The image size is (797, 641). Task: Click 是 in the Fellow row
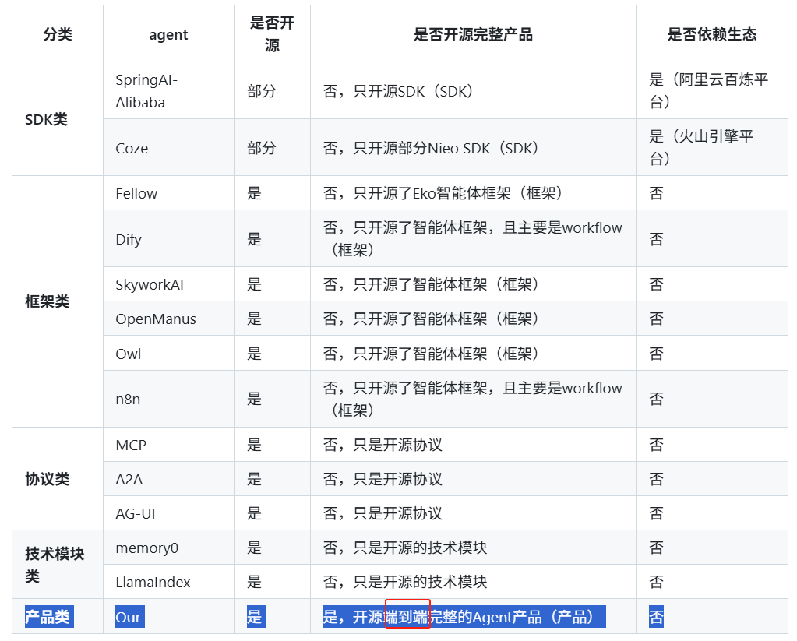coord(254,193)
